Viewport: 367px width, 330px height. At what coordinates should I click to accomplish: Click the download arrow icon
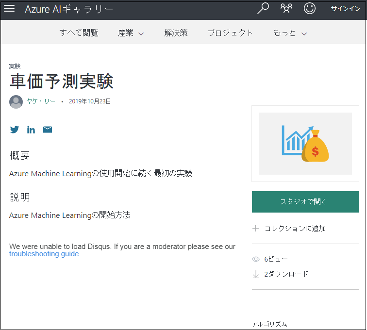point(256,274)
